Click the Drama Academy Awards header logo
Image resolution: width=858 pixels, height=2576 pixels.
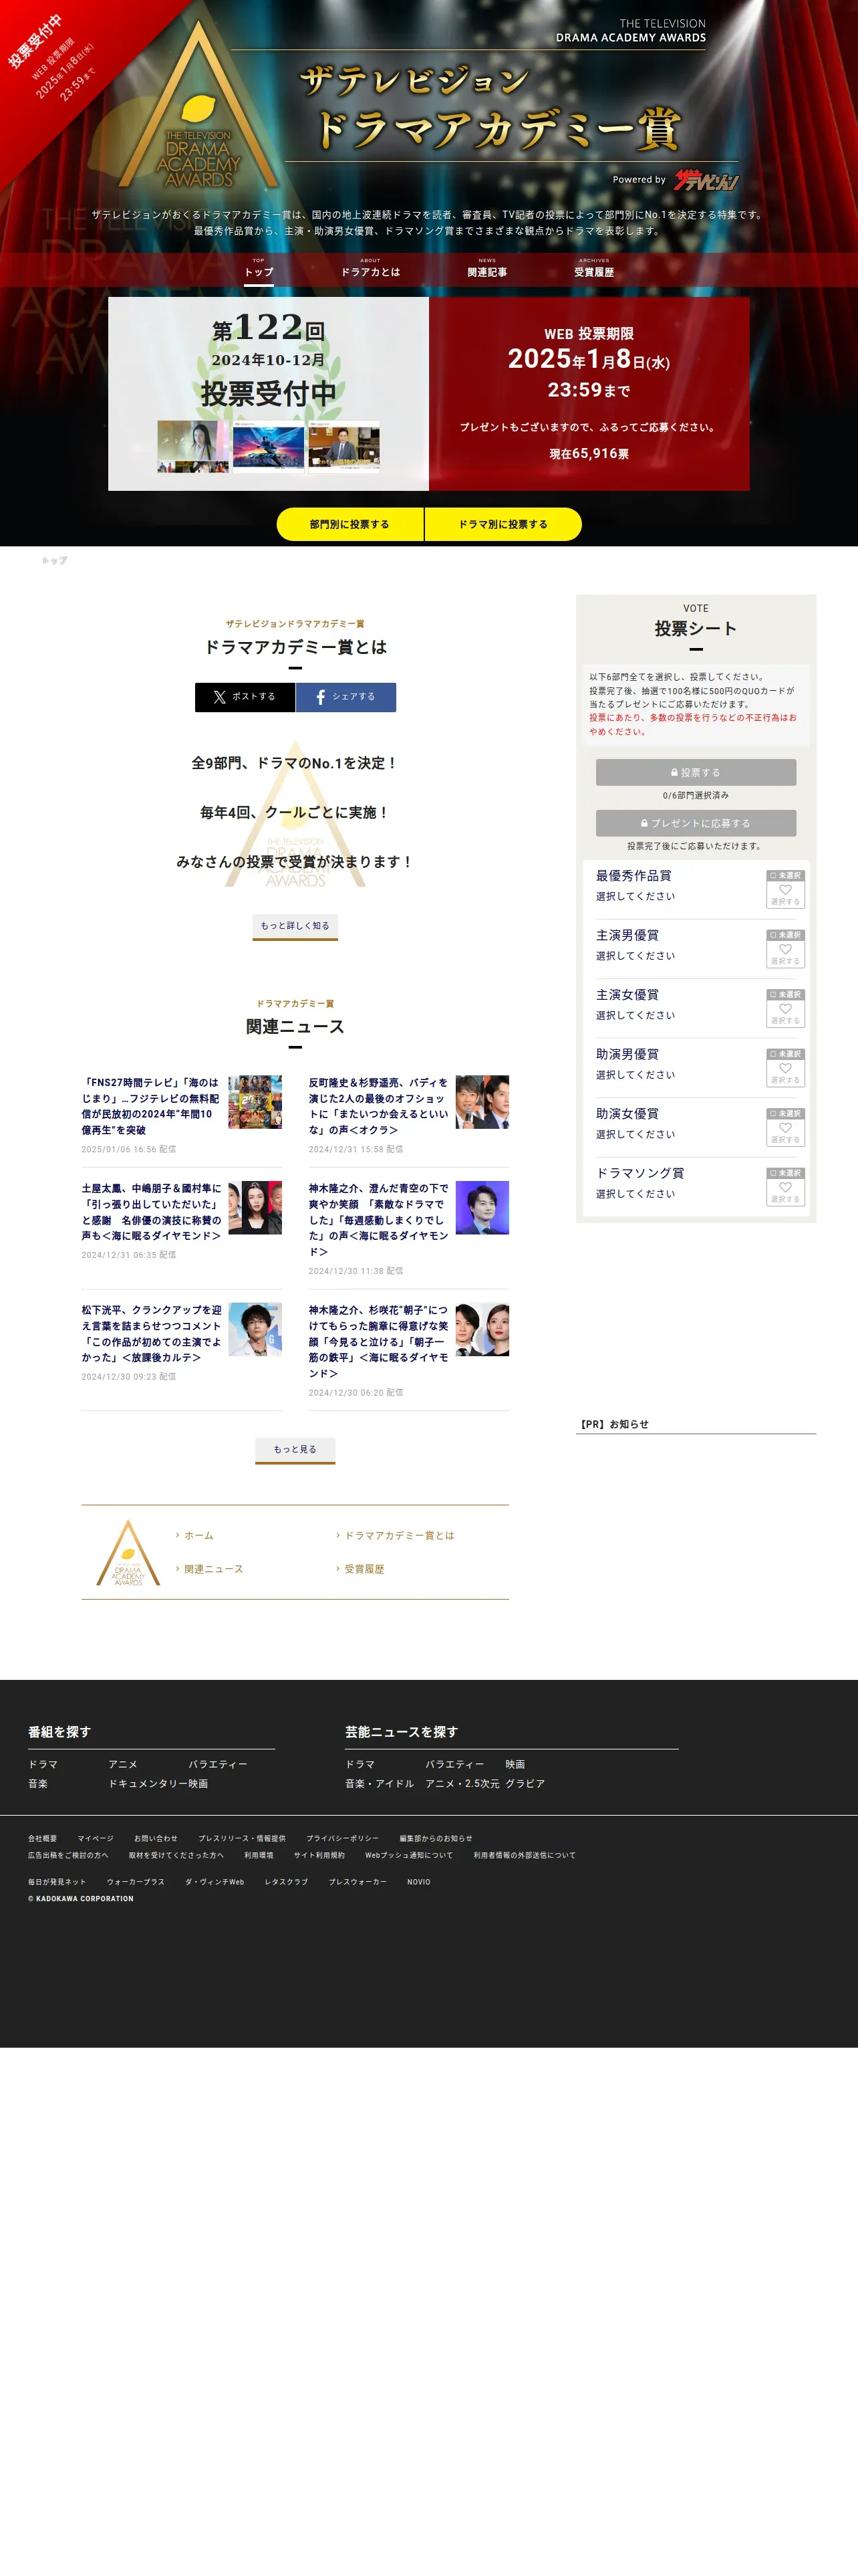click(198, 105)
